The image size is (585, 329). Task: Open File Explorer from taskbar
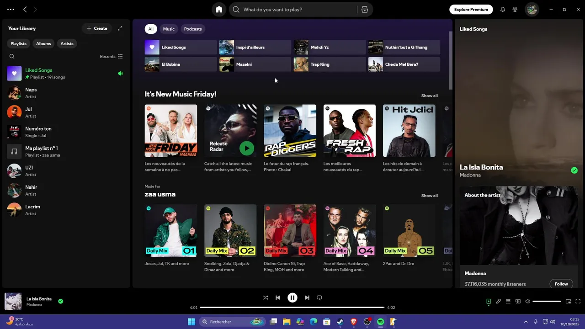click(287, 322)
